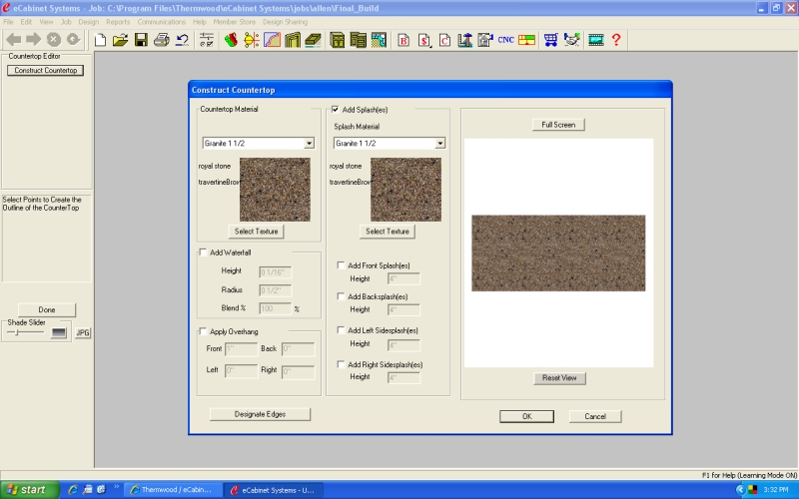Image resolution: width=799 pixels, height=499 pixels.
Task: Click the red question mark help icon
Action: [x=616, y=40]
